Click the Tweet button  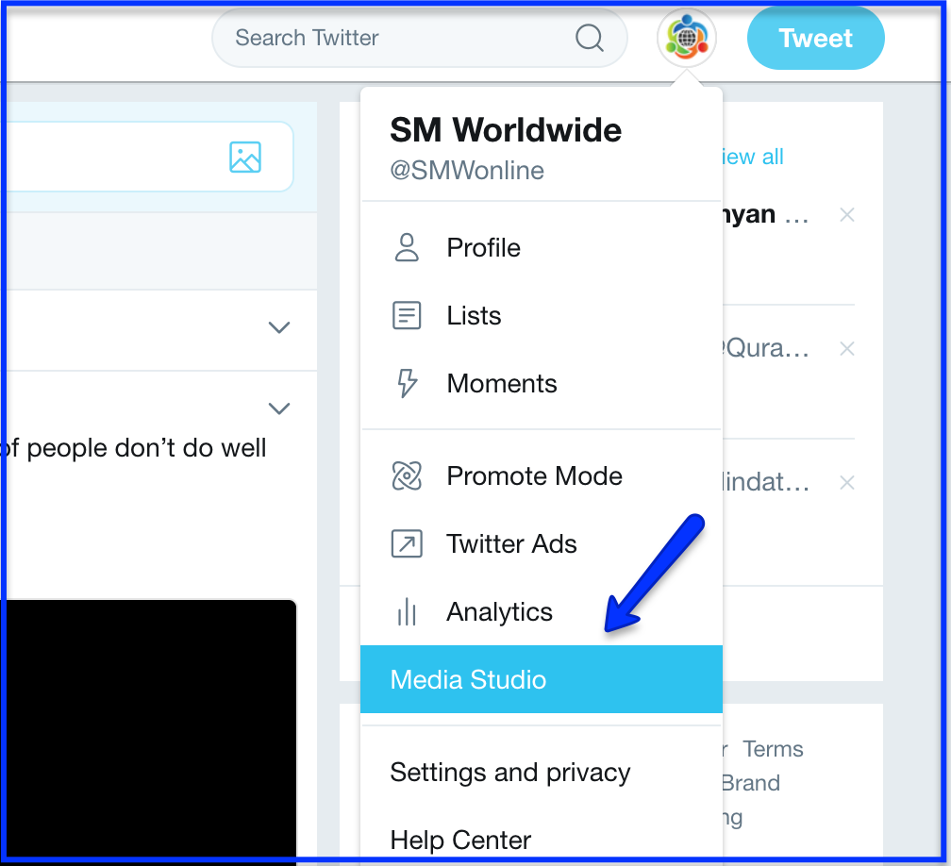[816, 38]
